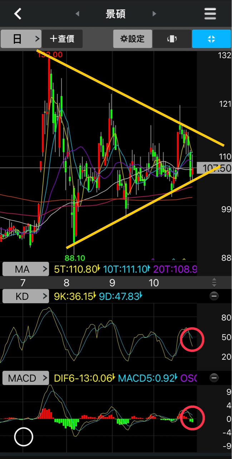Tap the chart resize handle arrows

click(214, 283)
